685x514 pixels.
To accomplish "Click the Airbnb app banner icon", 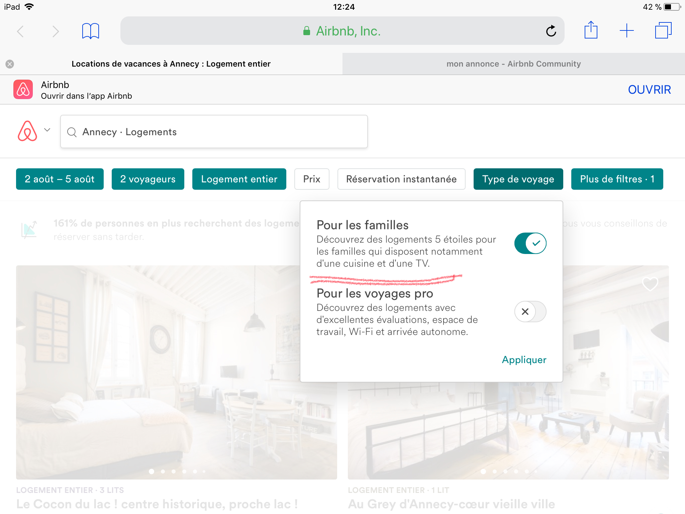I will [x=23, y=89].
